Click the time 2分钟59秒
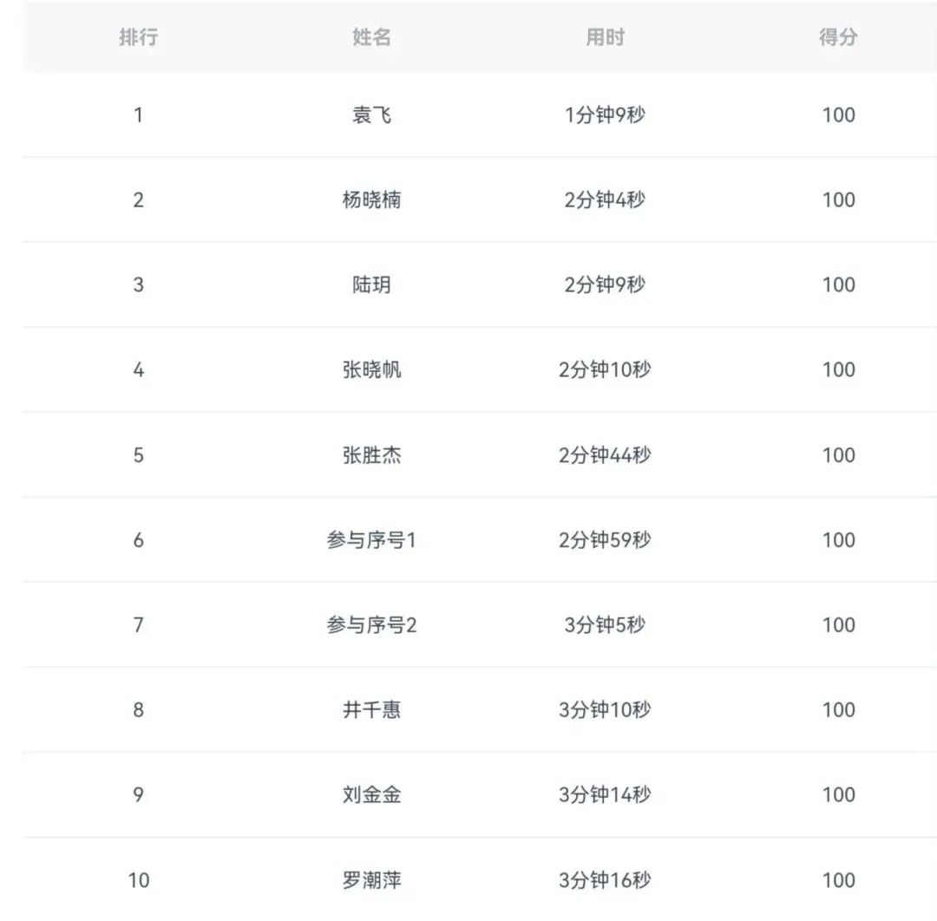Screen dimensions: 937x921 click(x=605, y=540)
